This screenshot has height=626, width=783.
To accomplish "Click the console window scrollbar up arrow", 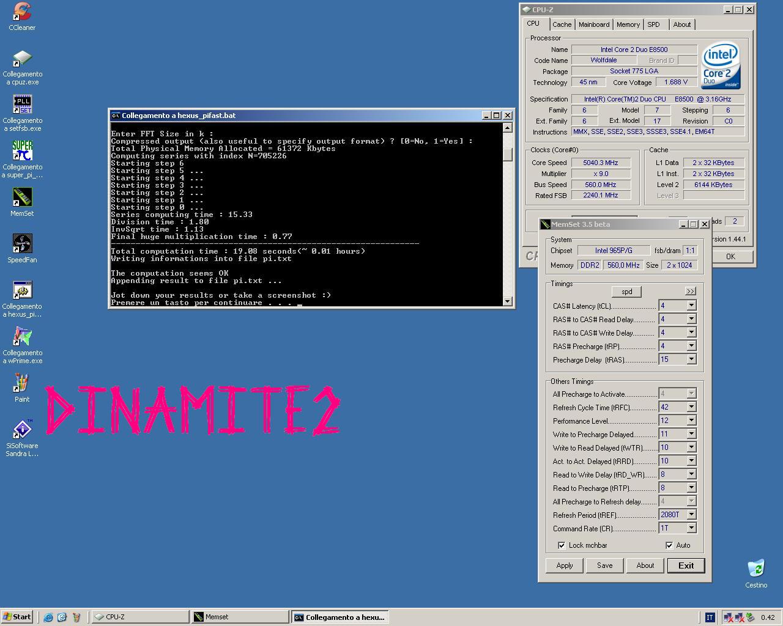I will [507, 128].
